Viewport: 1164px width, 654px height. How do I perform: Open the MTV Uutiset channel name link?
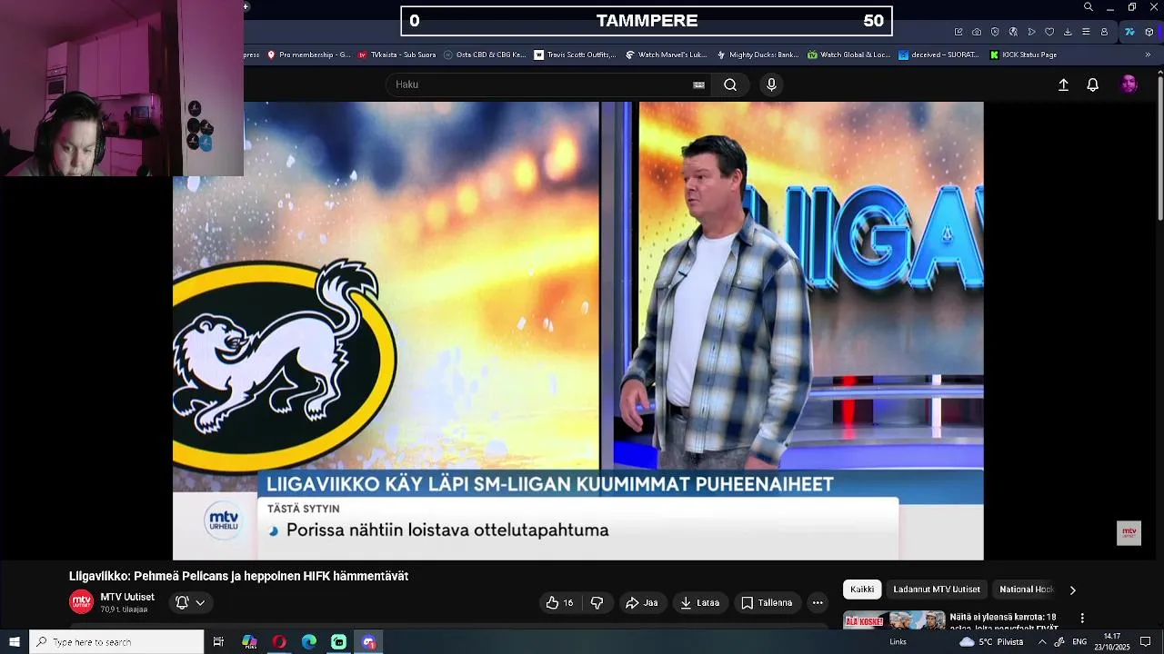point(127,597)
